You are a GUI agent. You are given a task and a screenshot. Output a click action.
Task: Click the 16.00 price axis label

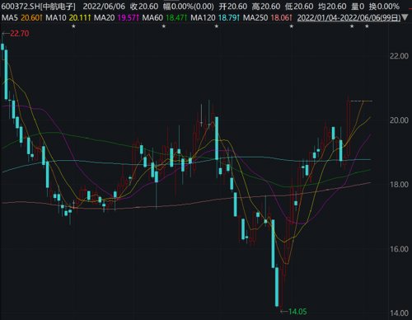399,249
